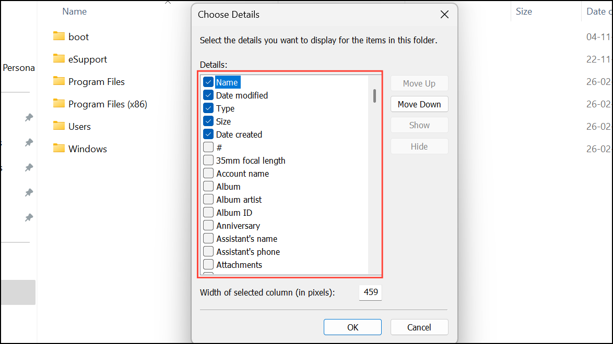Uncheck the Date modified detail

(208, 95)
